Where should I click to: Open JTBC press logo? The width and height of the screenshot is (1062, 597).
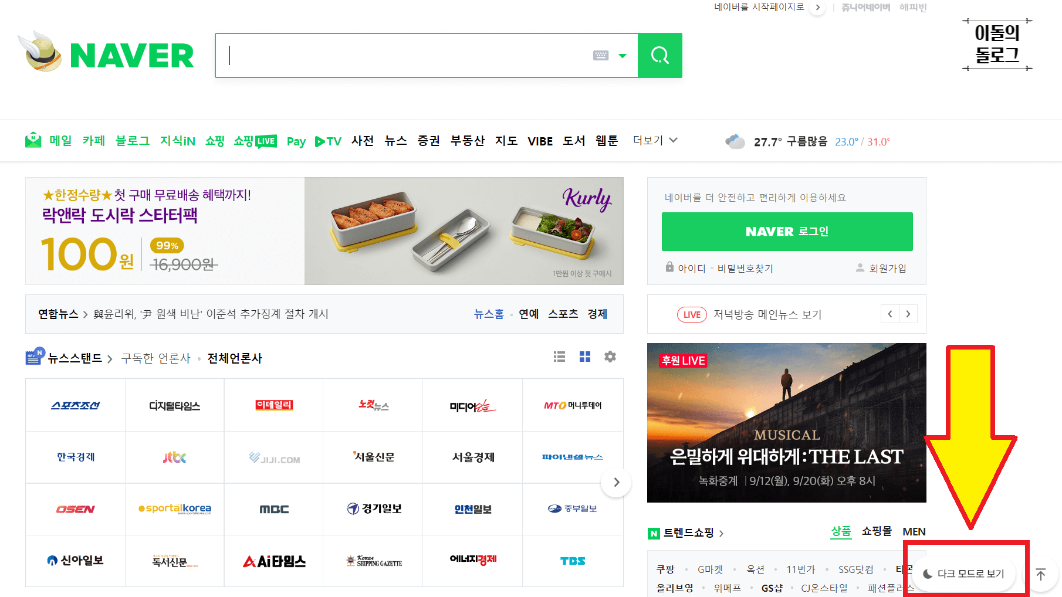175,457
